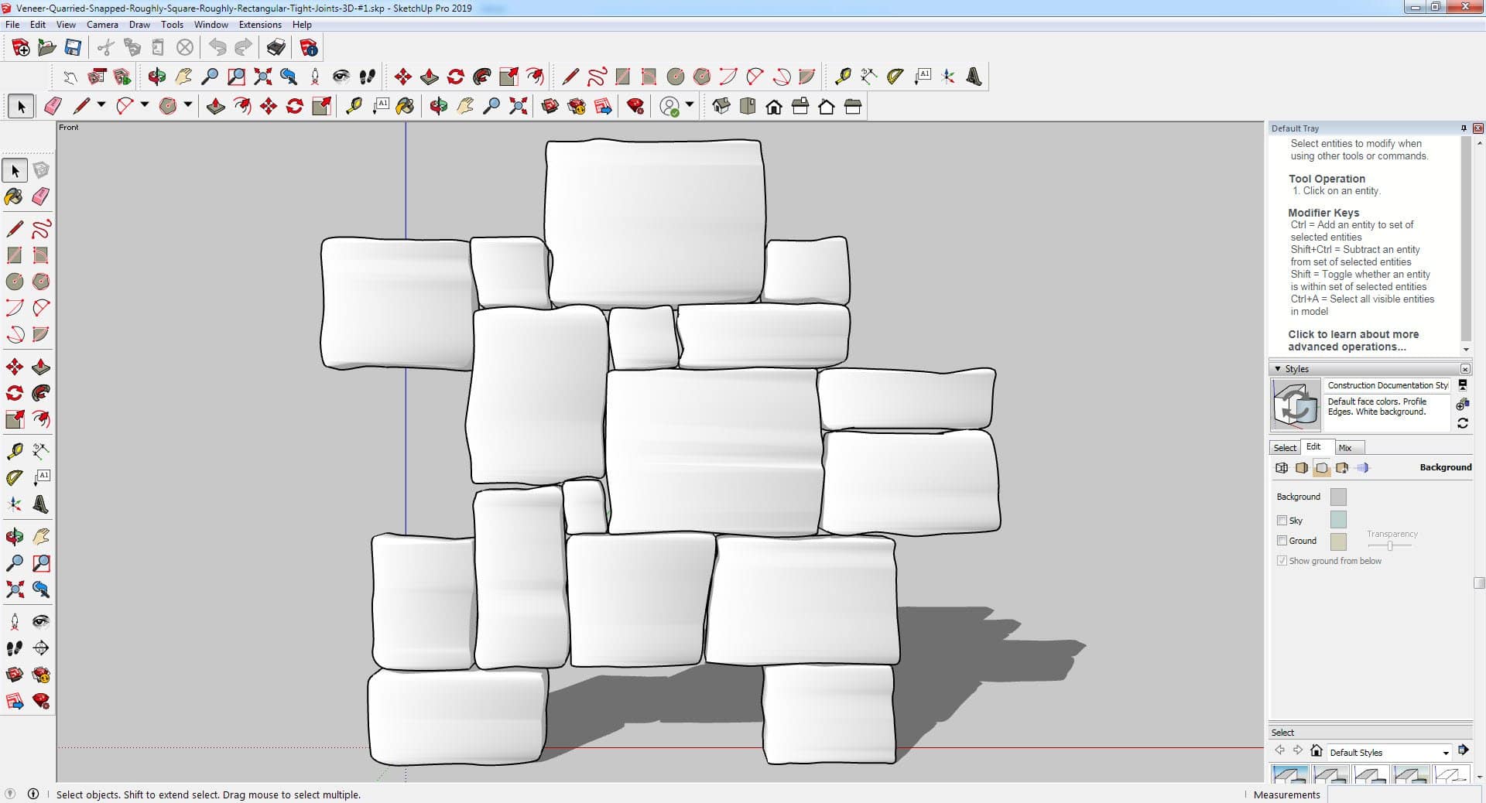1486x803 pixels.
Task: Go to the Select tab in Styles
Action: click(x=1285, y=448)
